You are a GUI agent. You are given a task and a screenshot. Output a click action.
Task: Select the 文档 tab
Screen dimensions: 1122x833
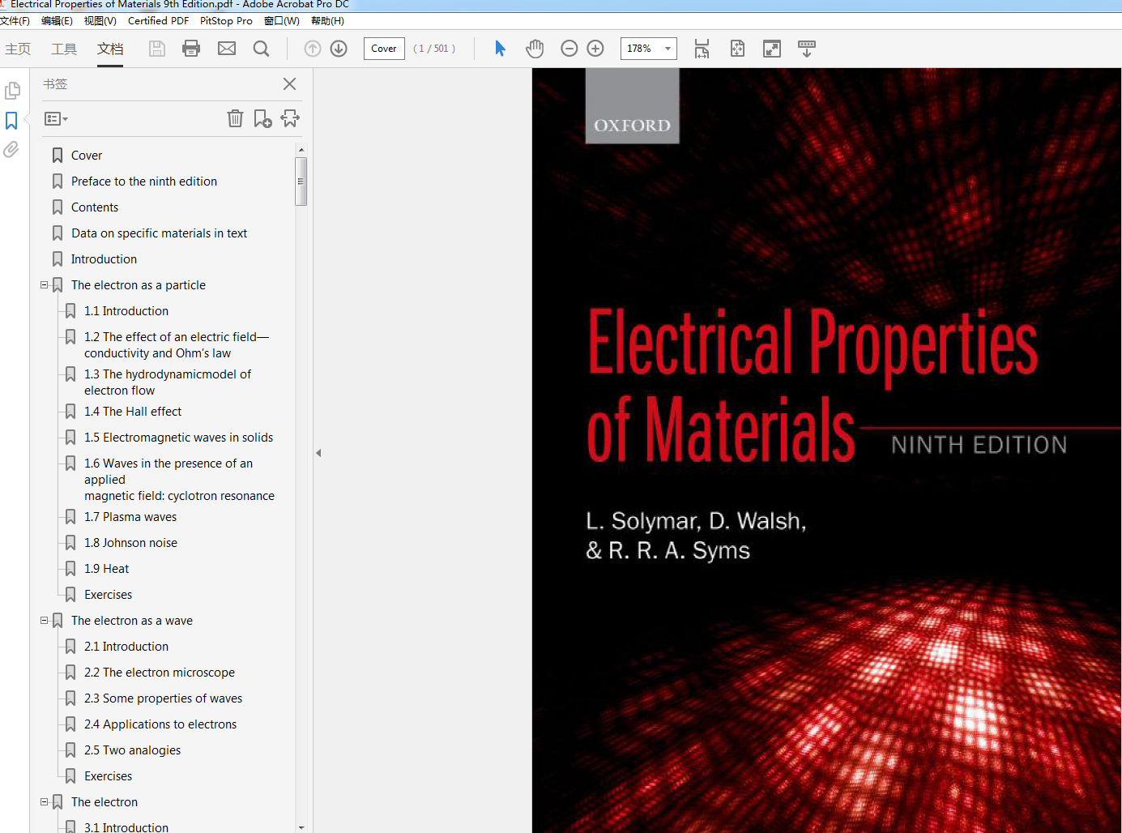pyautogui.click(x=110, y=49)
